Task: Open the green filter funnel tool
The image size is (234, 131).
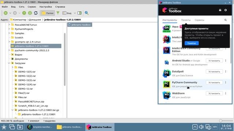Action: [58, 13]
